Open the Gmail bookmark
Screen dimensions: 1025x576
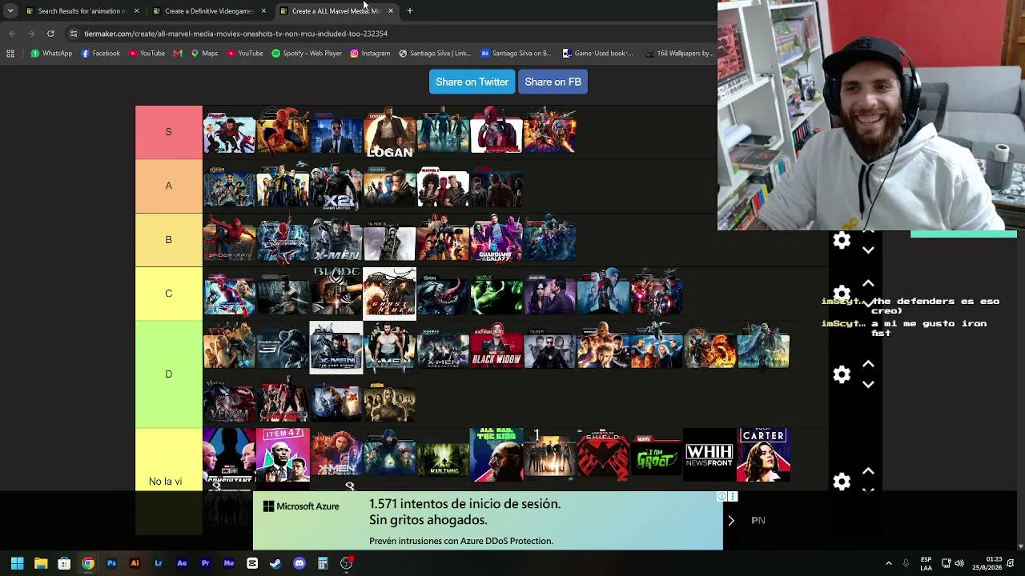pyautogui.click(x=178, y=54)
